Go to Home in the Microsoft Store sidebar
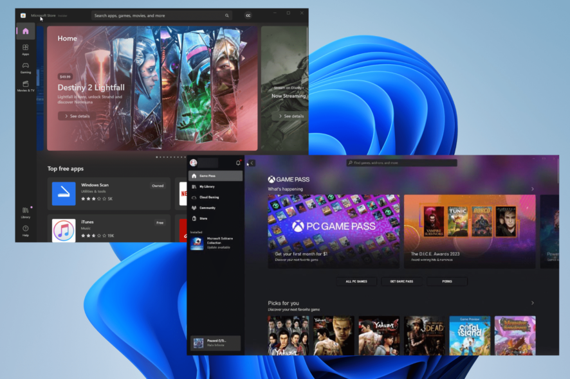570x379 pixels. (x=26, y=31)
